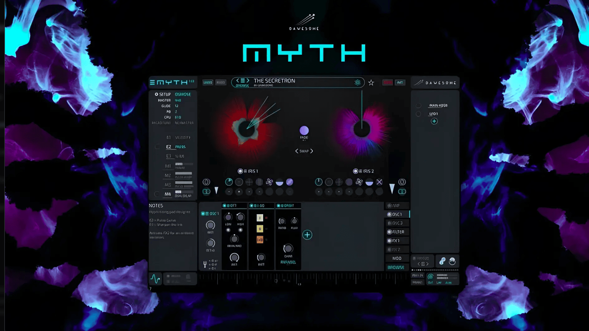Switch to the MOD tab

397,258
